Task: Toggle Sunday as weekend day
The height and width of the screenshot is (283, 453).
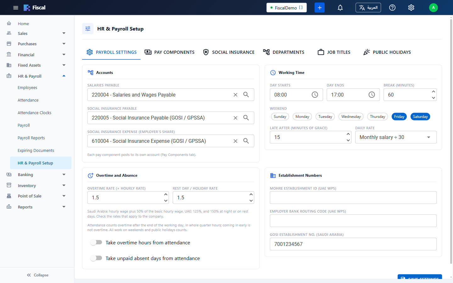Action: coord(280,117)
